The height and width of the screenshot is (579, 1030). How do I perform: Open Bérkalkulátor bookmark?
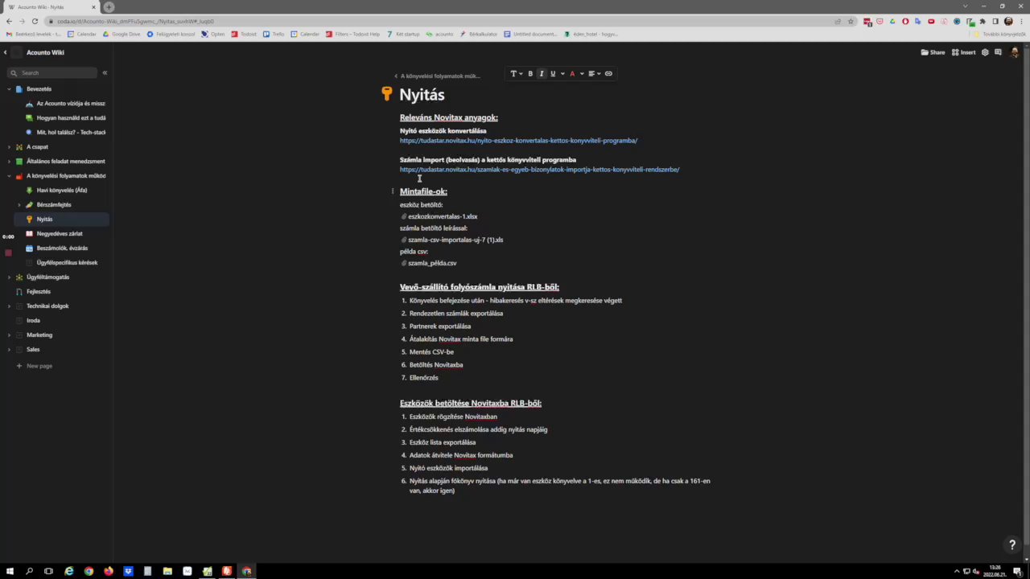point(479,34)
